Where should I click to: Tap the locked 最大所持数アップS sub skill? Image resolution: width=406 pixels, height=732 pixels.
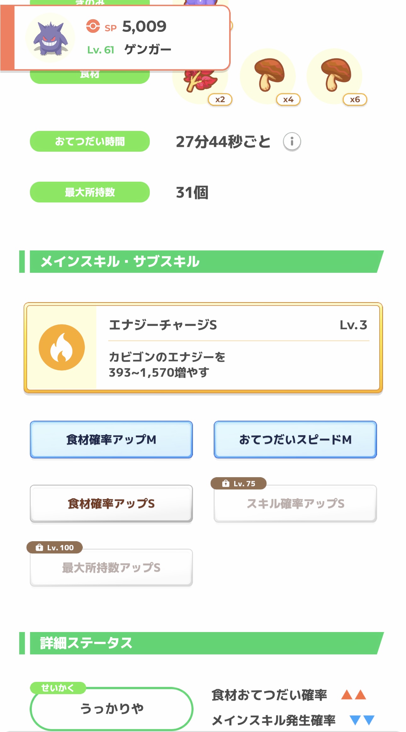pyautogui.click(x=111, y=567)
